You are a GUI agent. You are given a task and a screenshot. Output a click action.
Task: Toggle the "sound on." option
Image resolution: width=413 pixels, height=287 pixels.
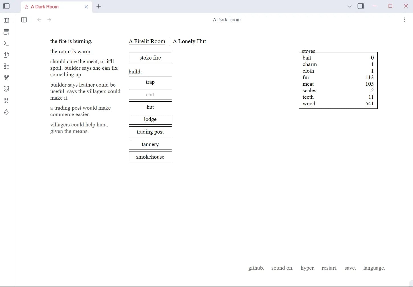282,268
